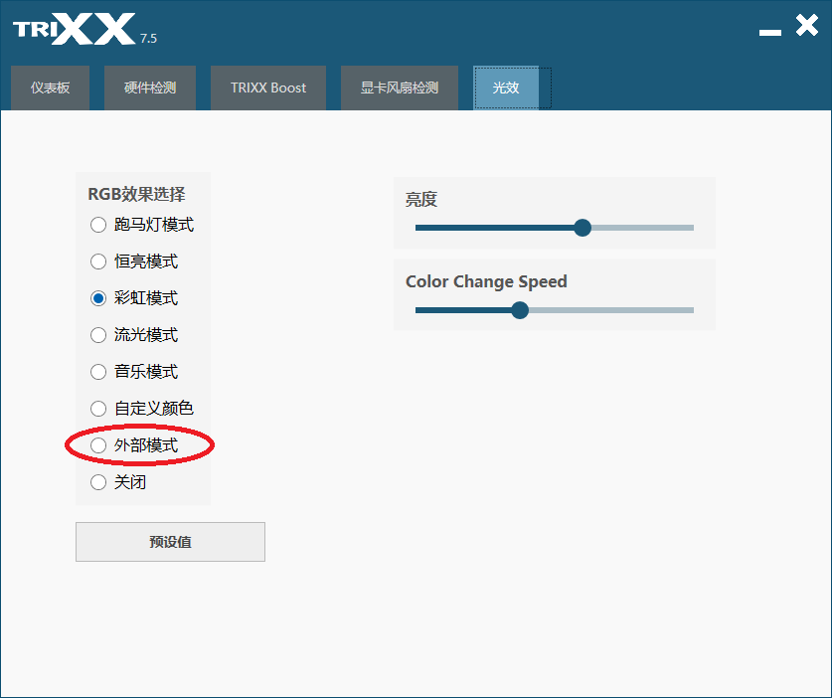Viewport: 832px width, 698px height.
Task: Go to the 显卡风扇检测 tab
Action: click(x=399, y=87)
